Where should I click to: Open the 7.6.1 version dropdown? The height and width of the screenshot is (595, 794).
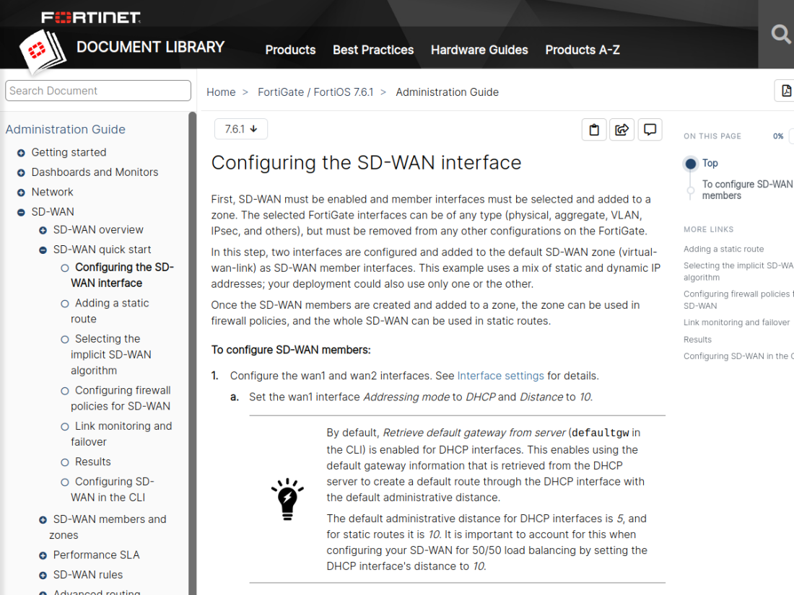[241, 129]
